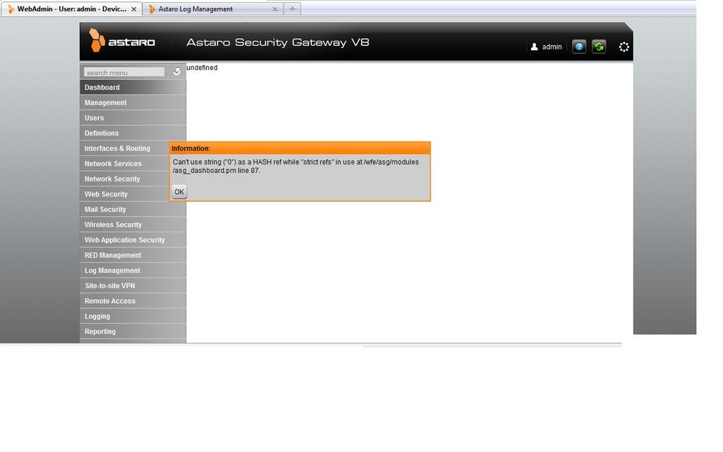Open Logging menu in sidebar
This screenshot has width=723, height=452.
133,316
